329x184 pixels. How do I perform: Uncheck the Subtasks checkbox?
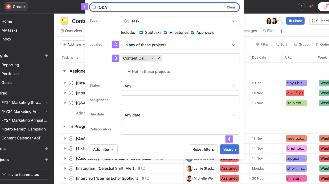[x=141, y=32]
